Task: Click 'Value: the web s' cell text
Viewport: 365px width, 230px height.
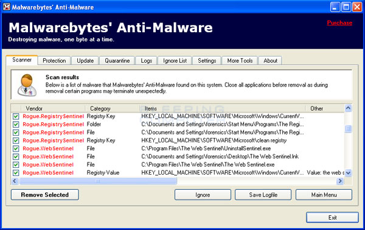Action: [325, 173]
